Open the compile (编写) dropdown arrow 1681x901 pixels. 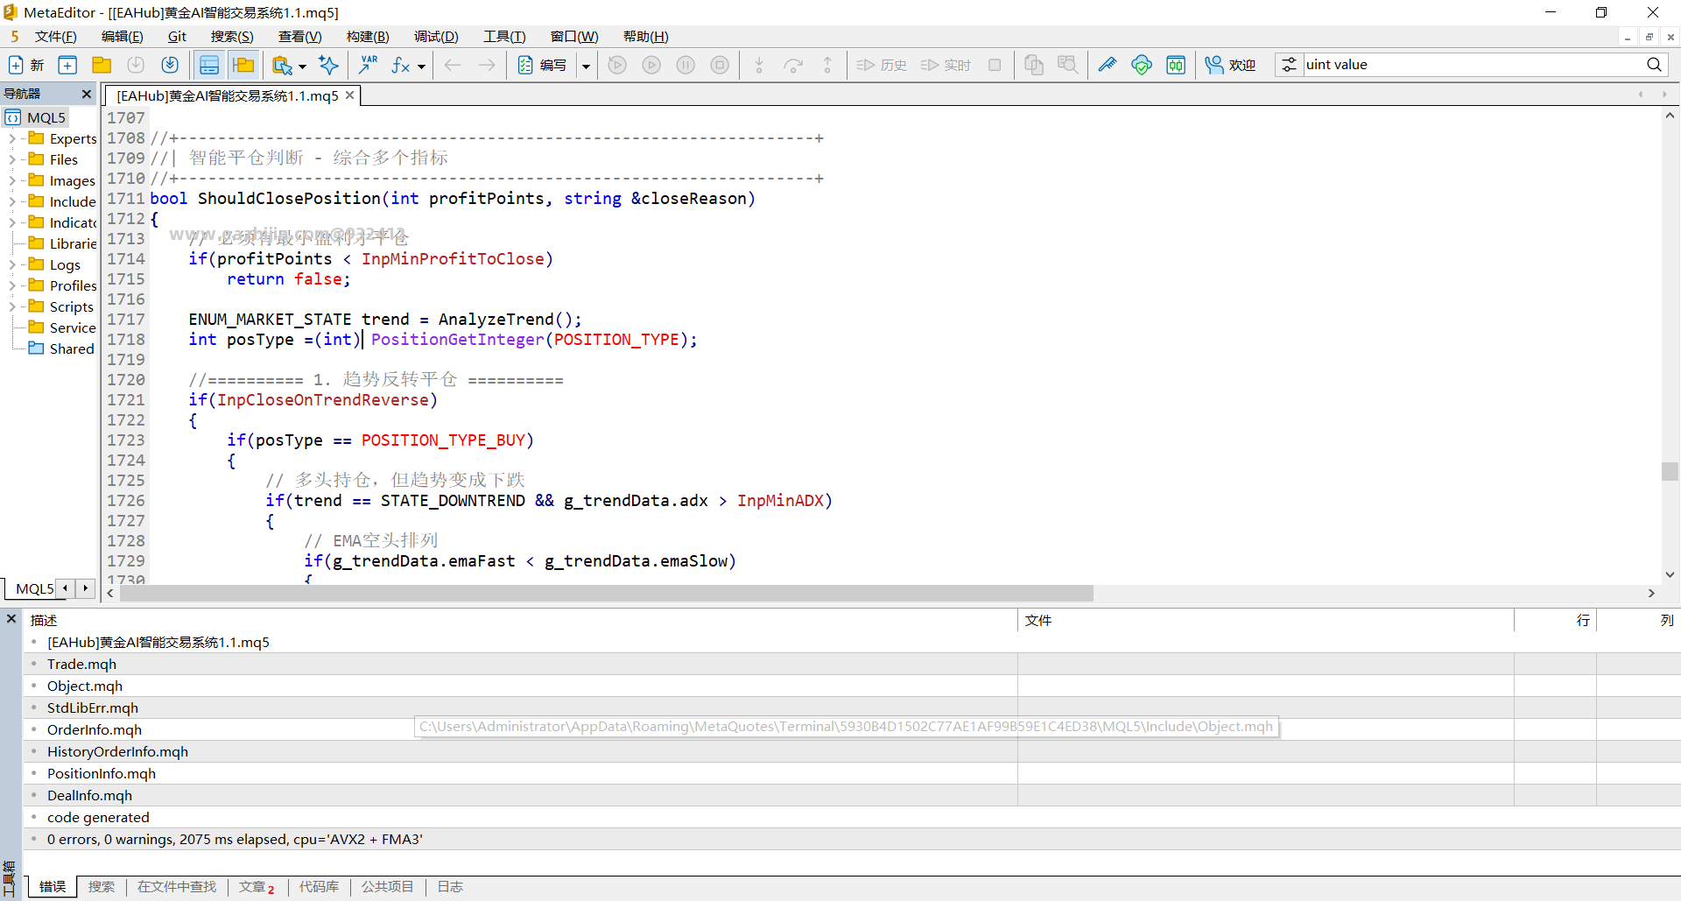(x=586, y=66)
